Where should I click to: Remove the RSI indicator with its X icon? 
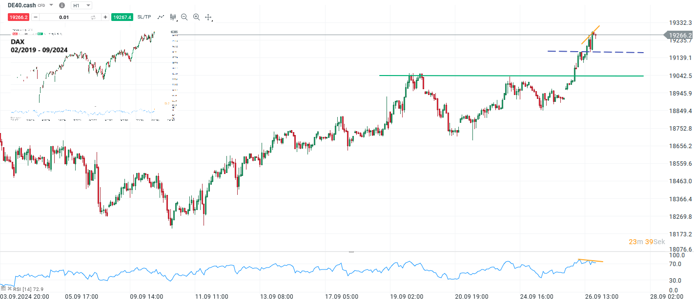(x=10, y=288)
